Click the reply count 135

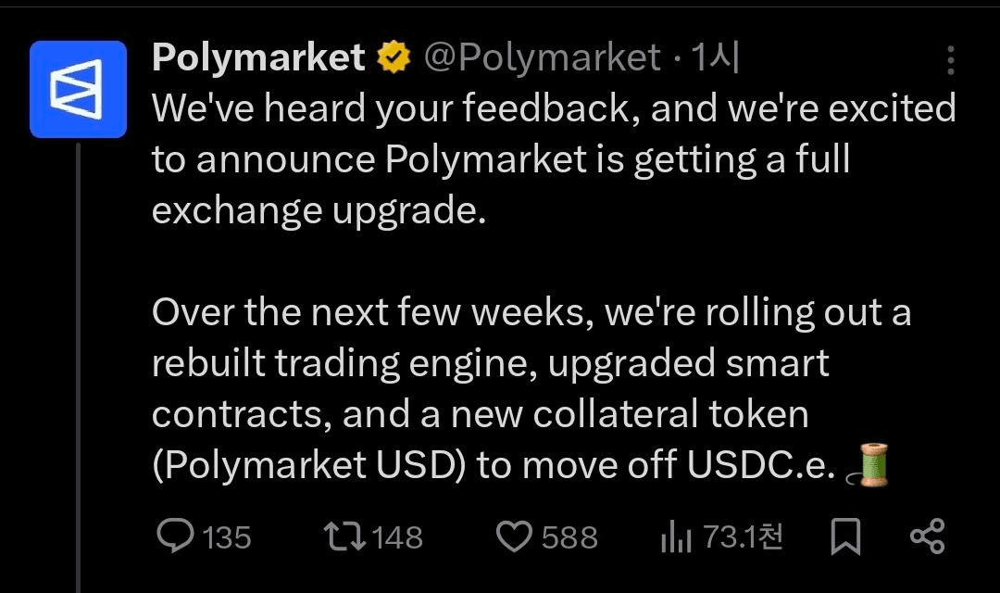click(x=226, y=537)
